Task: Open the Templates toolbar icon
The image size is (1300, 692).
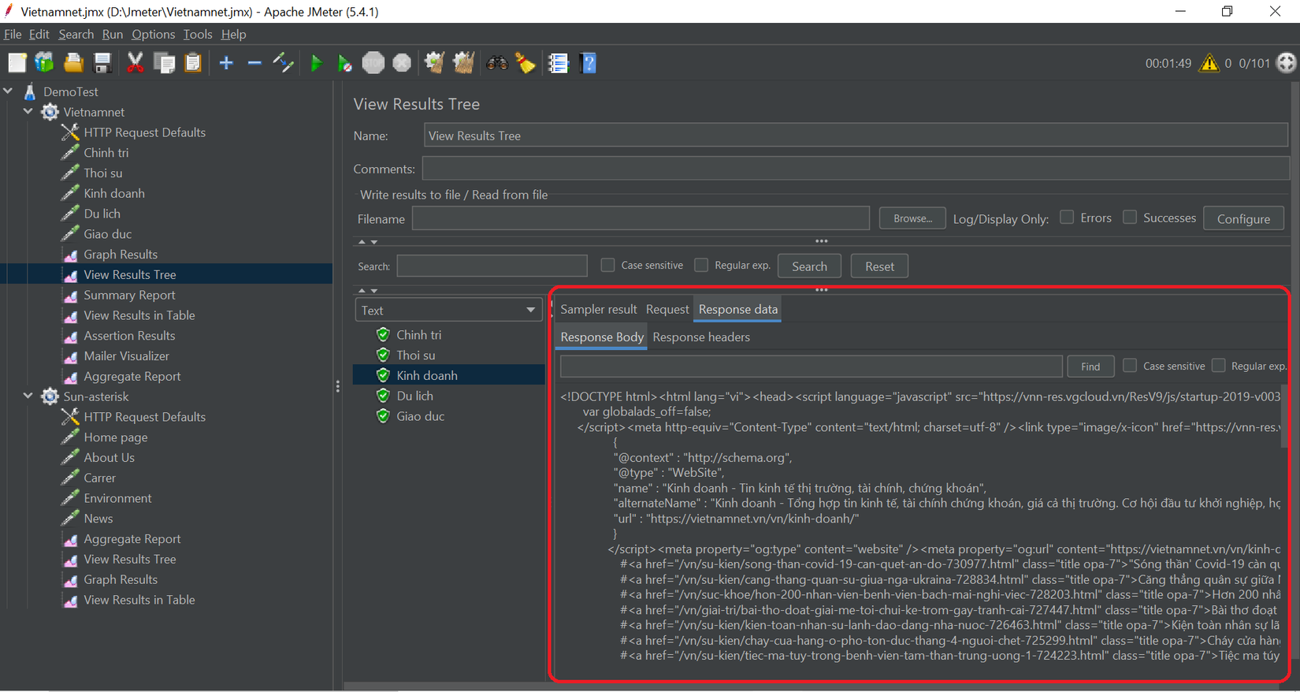Action: coord(45,63)
